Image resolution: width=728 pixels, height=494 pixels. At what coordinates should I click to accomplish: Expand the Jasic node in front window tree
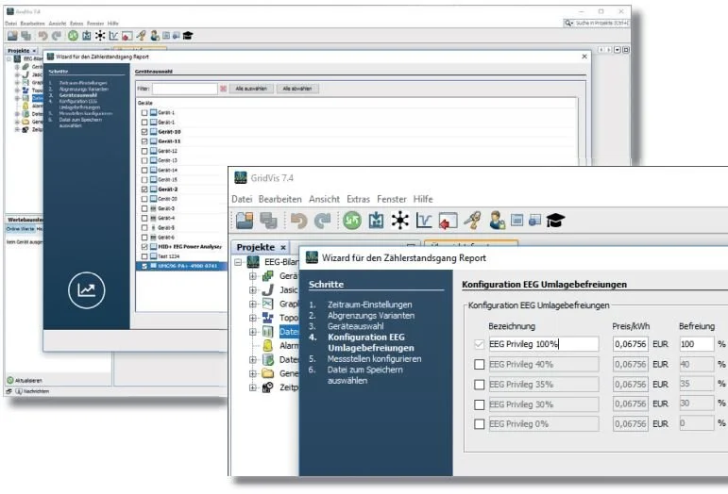point(252,290)
